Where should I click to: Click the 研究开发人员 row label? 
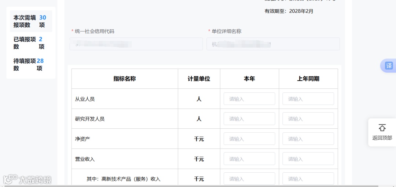click(90, 119)
